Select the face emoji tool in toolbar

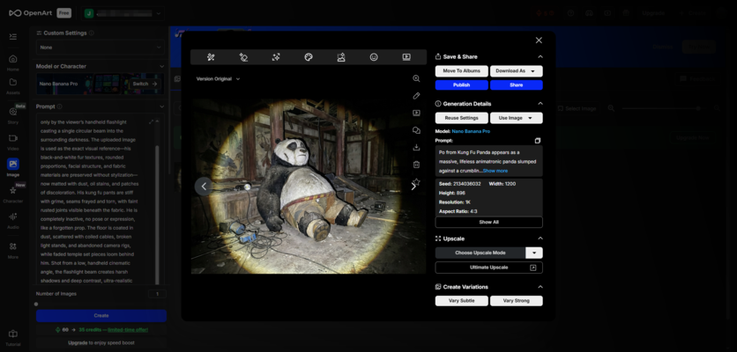coord(374,57)
